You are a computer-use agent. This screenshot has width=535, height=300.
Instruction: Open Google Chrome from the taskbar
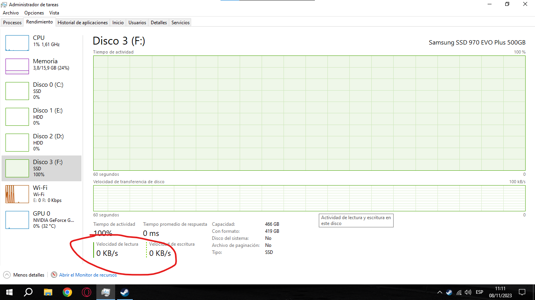click(67, 292)
